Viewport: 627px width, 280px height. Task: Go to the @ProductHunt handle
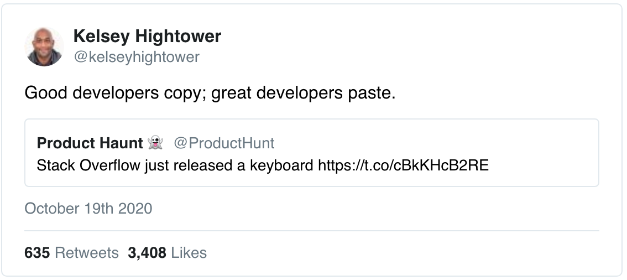224,143
